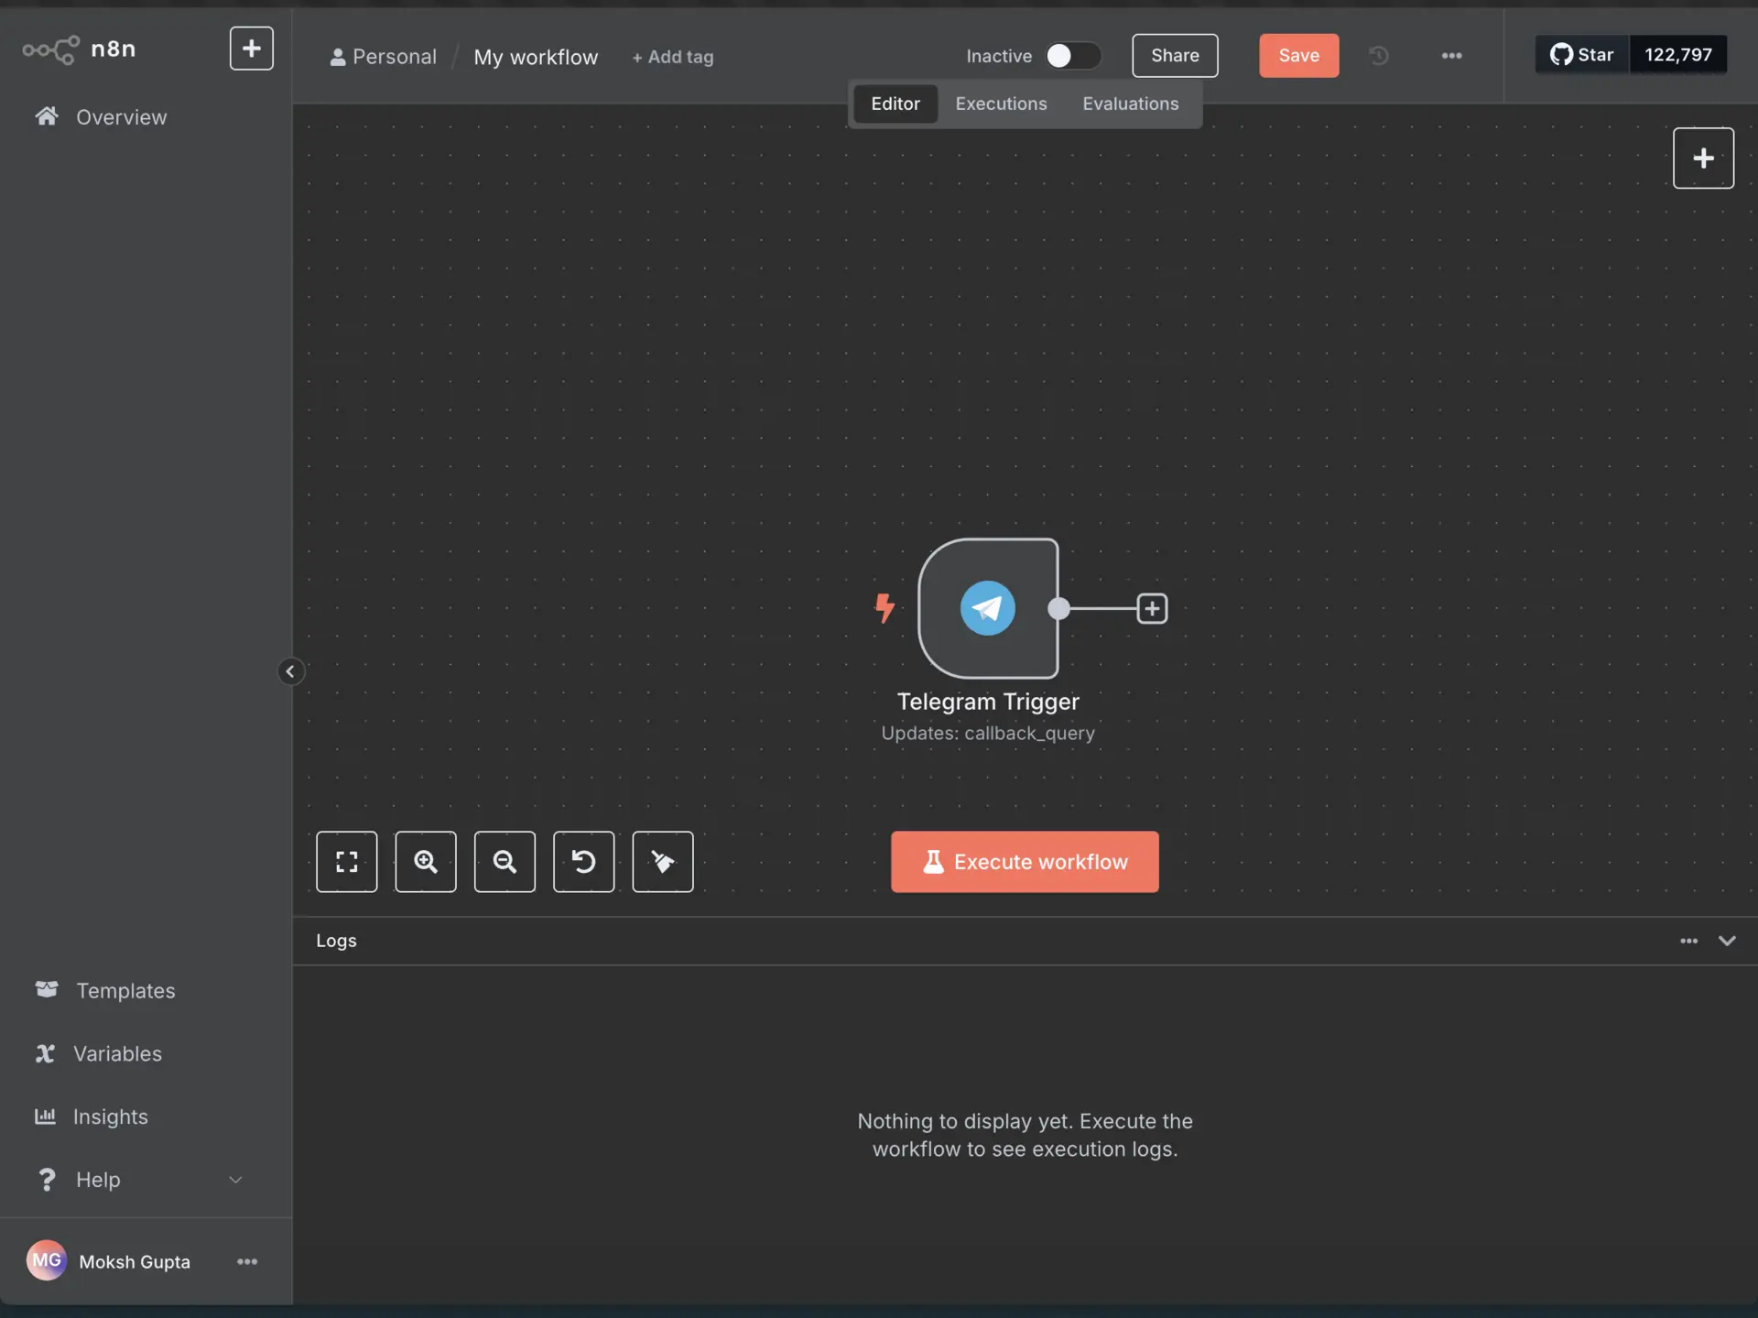Switch to the Evaluations tab

point(1130,103)
